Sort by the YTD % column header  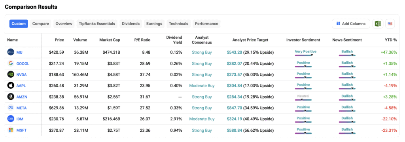[x=390, y=40]
